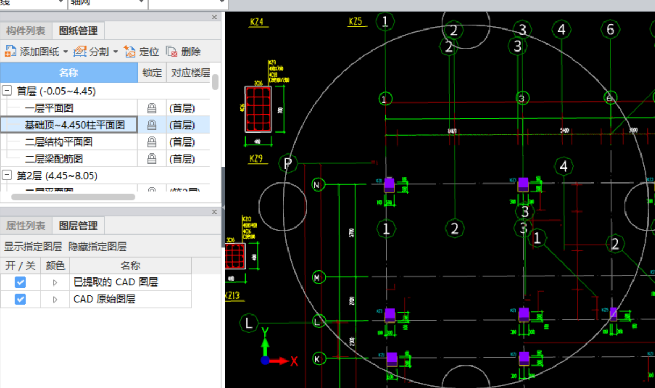This screenshot has height=388, width=655.
Task: Click the KZ9 label in the drawing
Action: click(256, 159)
